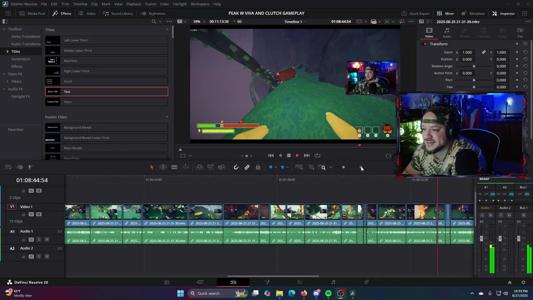Adjust the Pitch slider in Inspector
This screenshot has width=533, height=300.
[x=474, y=80]
